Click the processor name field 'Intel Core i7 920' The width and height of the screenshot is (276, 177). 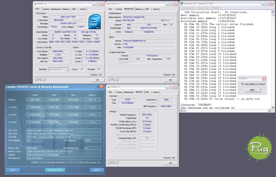click(68, 17)
